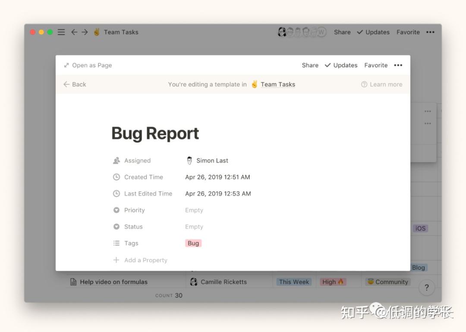Viewport: 466px width, 332px height.
Task: Open the modal's three-dot options menu
Action: point(398,65)
